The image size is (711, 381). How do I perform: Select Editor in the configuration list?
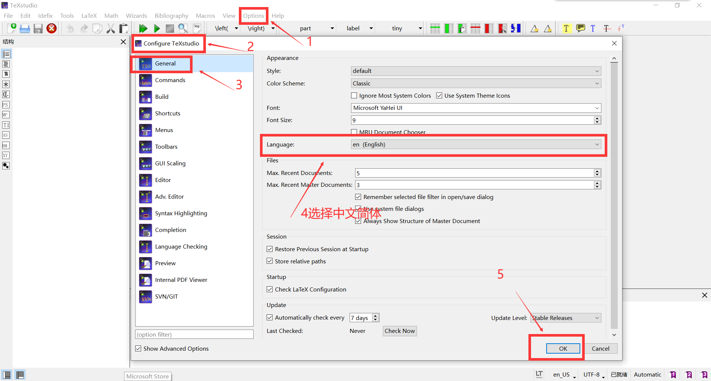(x=194, y=180)
